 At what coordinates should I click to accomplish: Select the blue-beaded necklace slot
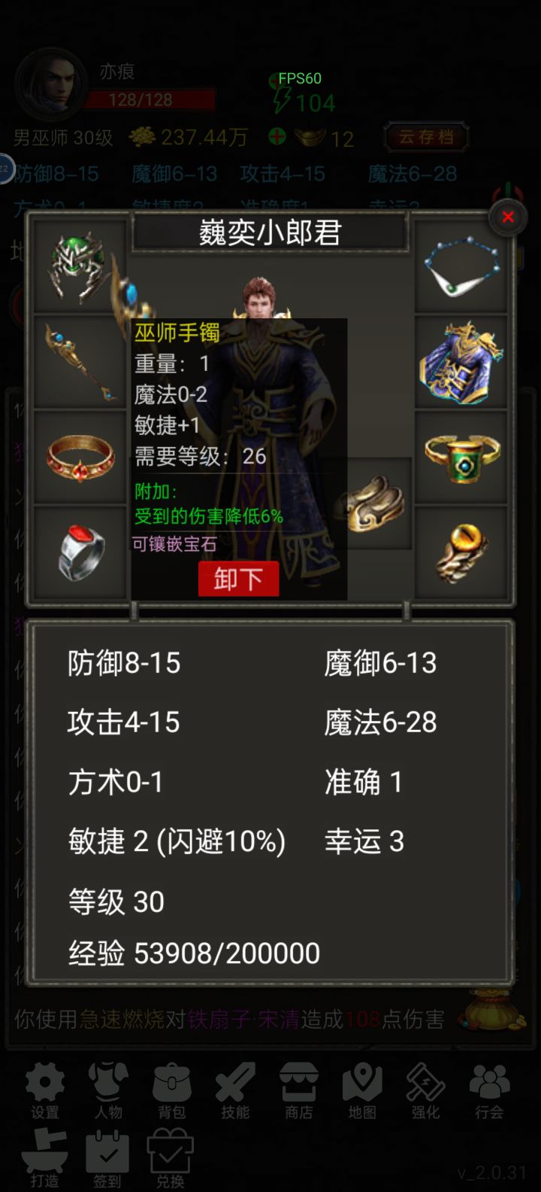(461, 266)
